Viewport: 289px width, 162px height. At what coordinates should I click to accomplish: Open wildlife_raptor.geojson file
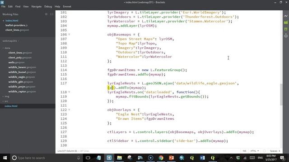tap(22, 91)
